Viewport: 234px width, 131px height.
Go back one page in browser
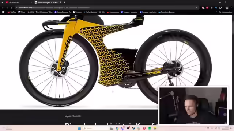pos(3,8)
